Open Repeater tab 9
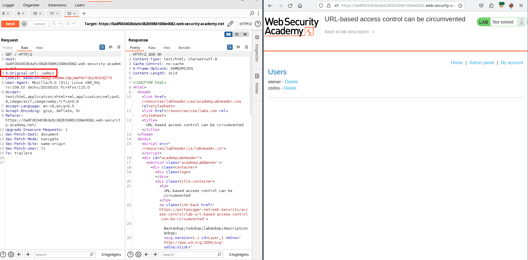The width and height of the screenshot is (528, 260). coord(19,13)
